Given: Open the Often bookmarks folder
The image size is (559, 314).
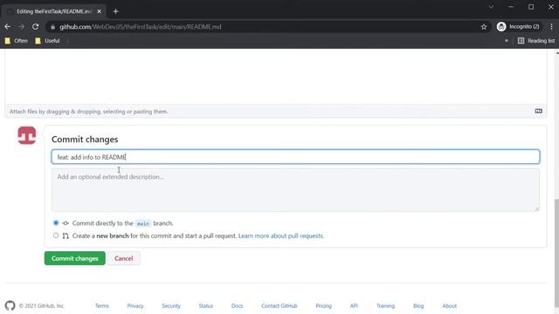Looking at the screenshot, I should 17,41.
